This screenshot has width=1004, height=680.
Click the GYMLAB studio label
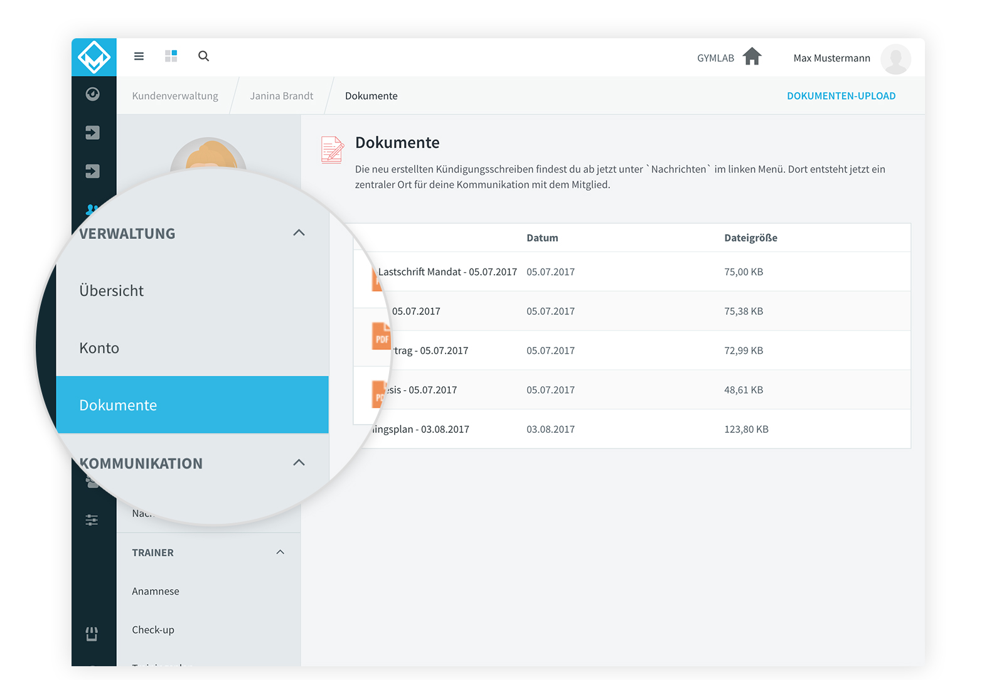pyautogui.click(x=715, y=58)
